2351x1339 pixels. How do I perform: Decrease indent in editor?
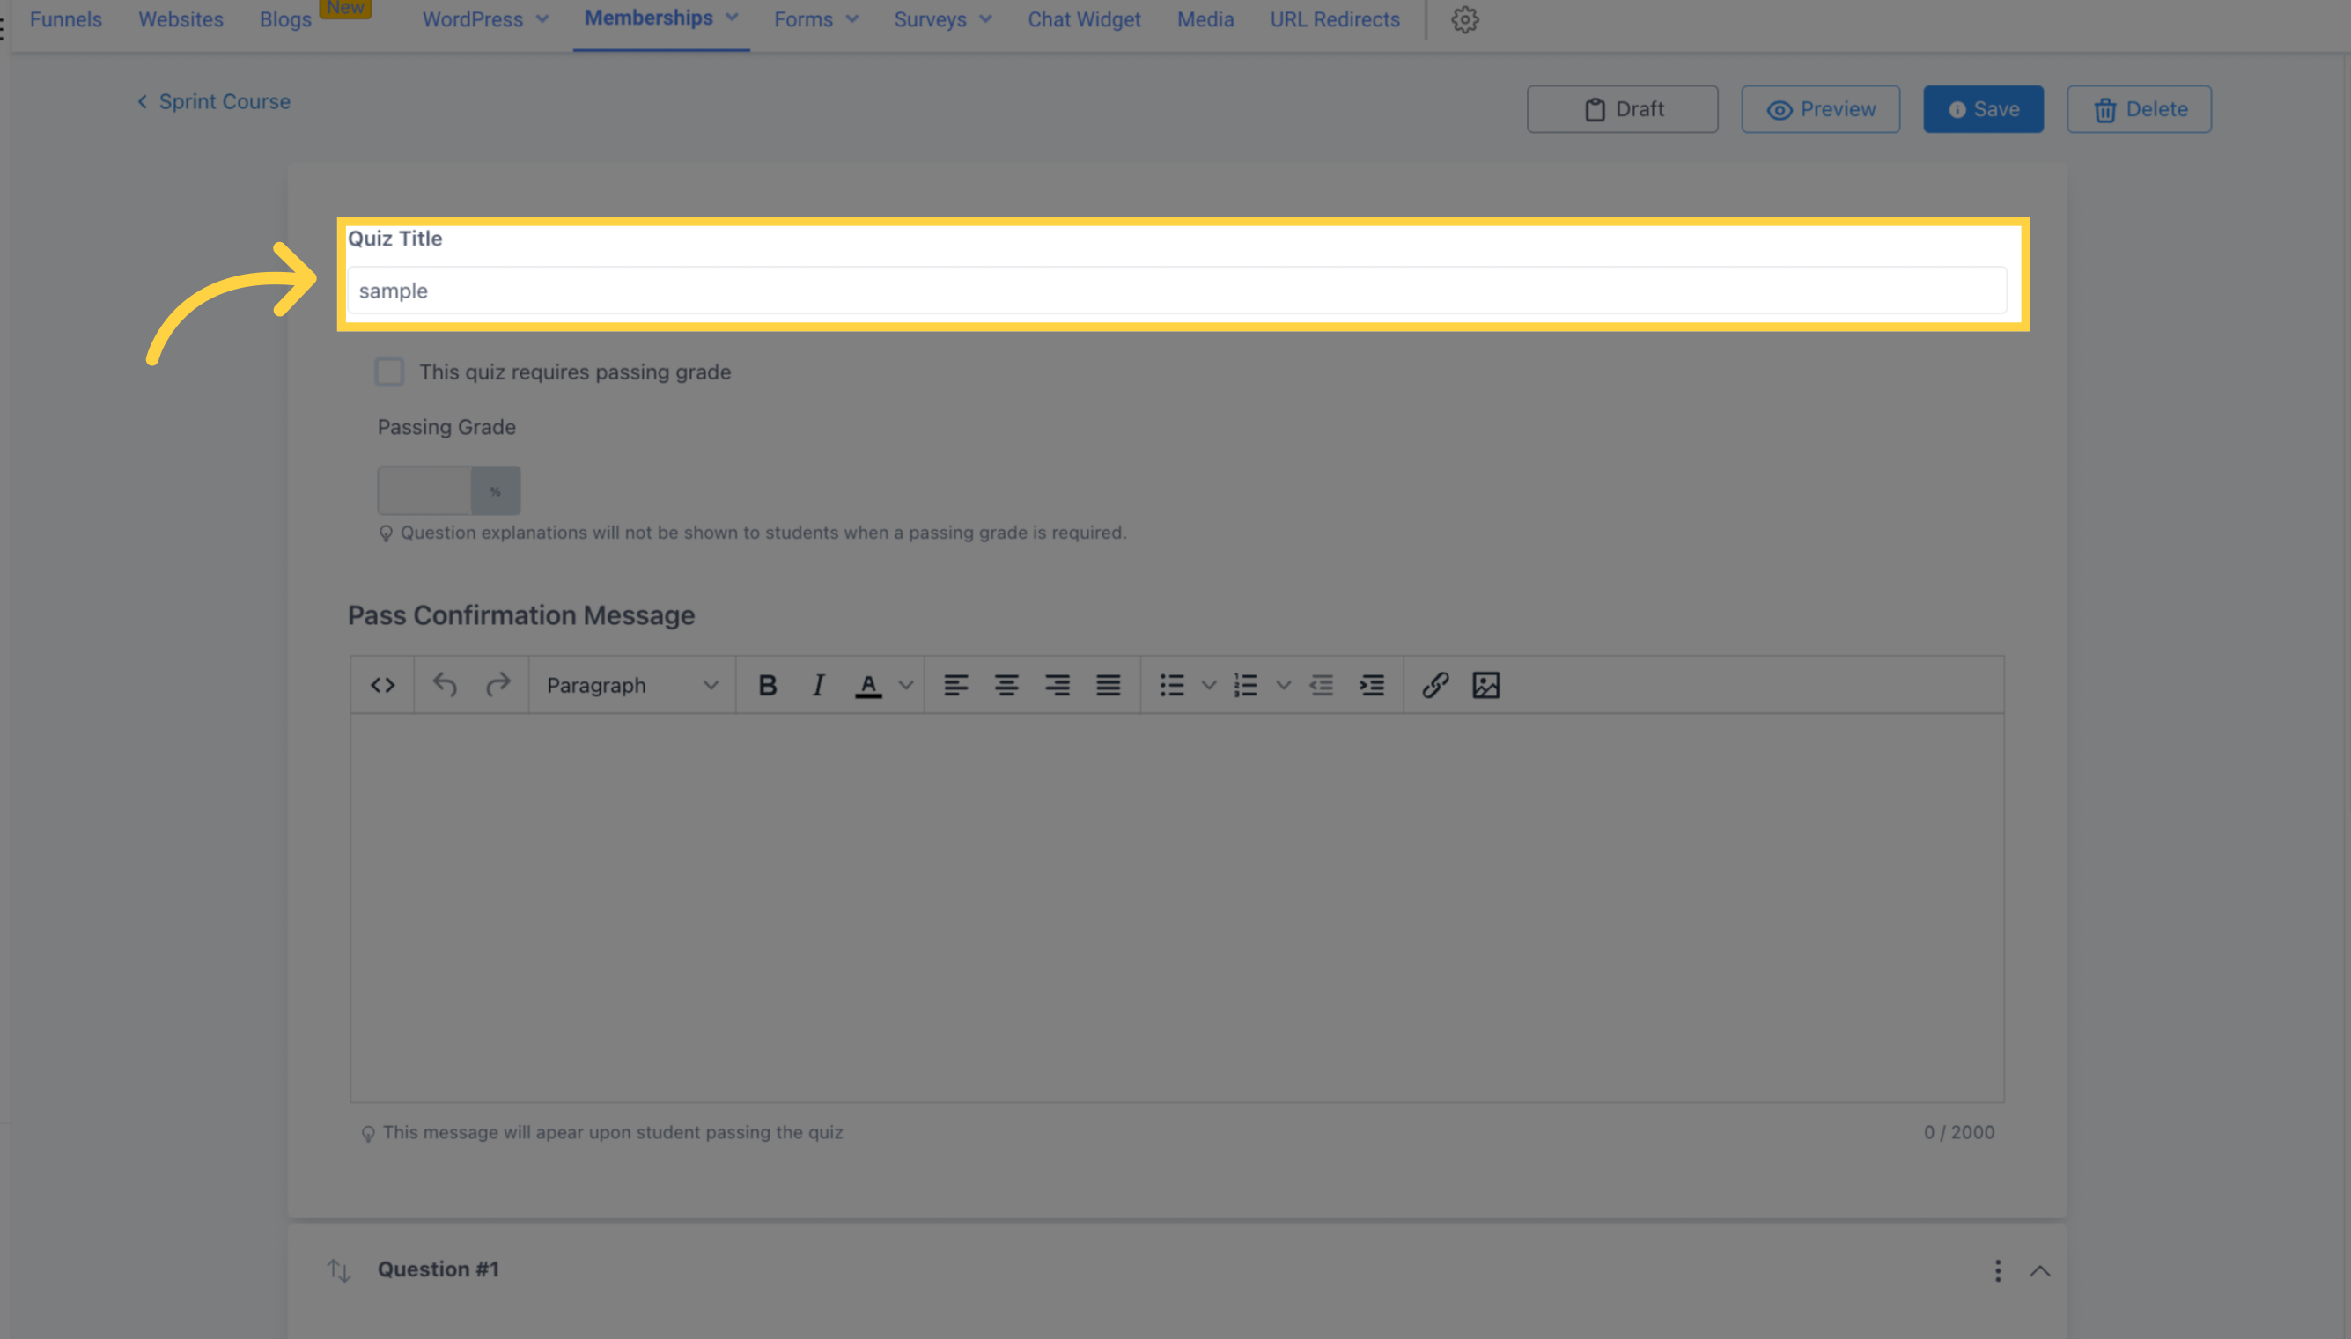click(1322, 685)
